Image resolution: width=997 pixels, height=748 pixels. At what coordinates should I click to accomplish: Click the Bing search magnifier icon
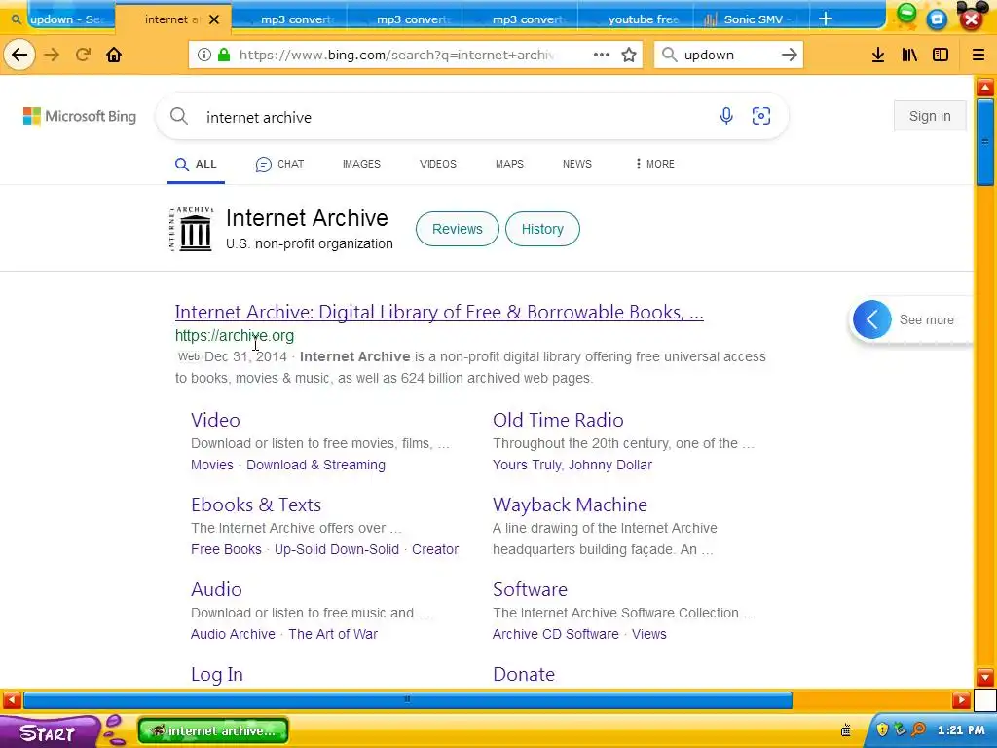179,117
